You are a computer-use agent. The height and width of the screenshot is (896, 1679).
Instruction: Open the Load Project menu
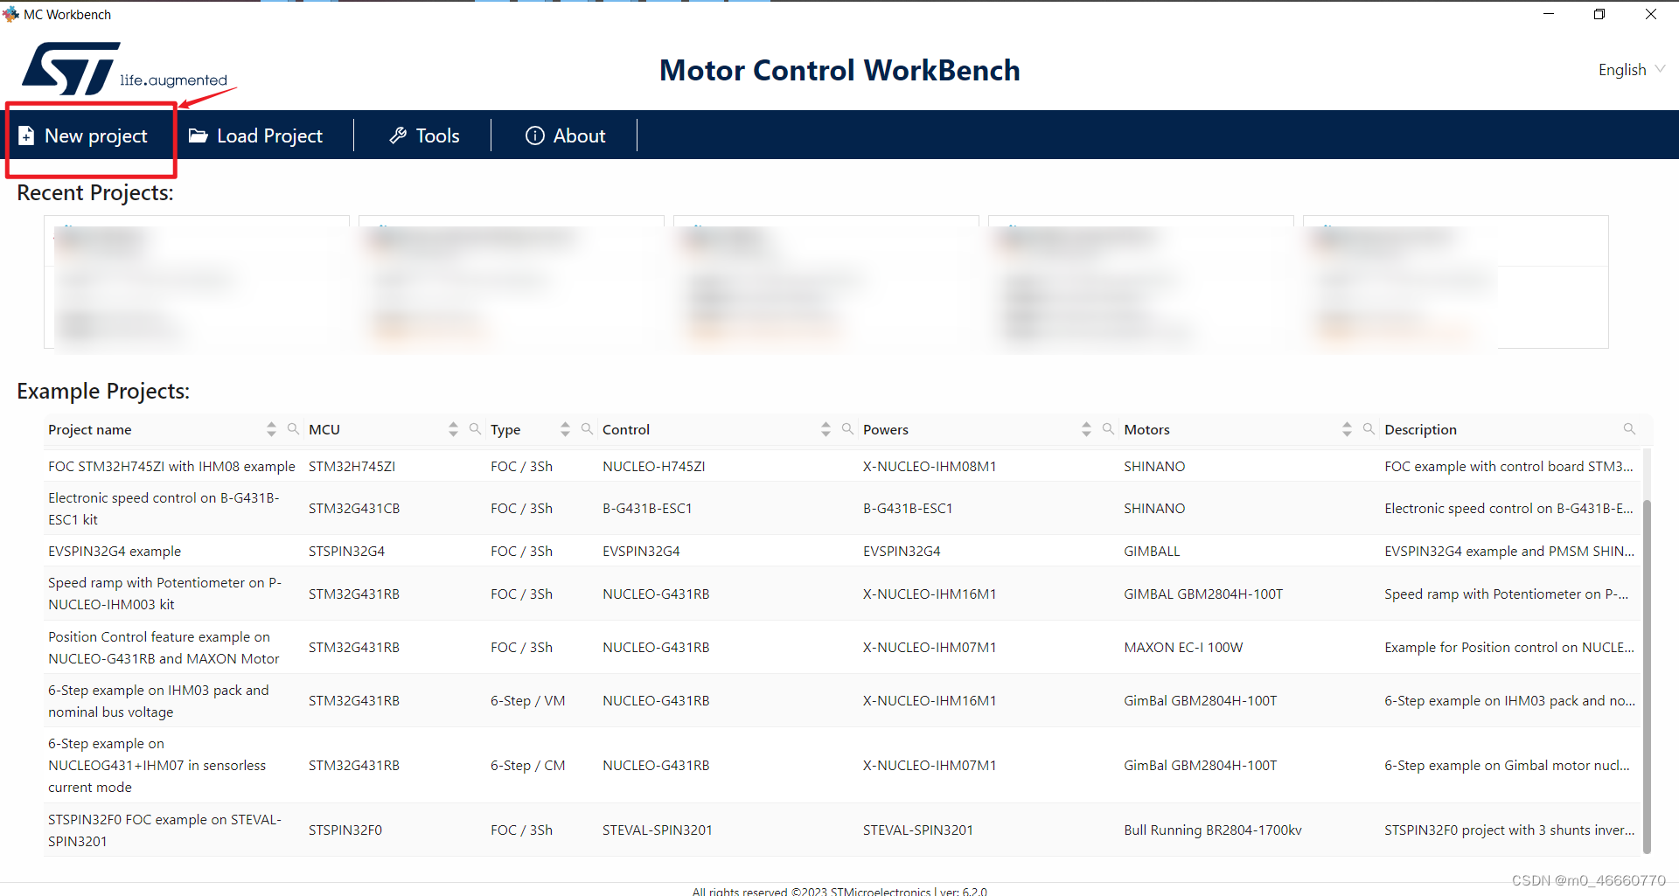[x=255, y=135]
